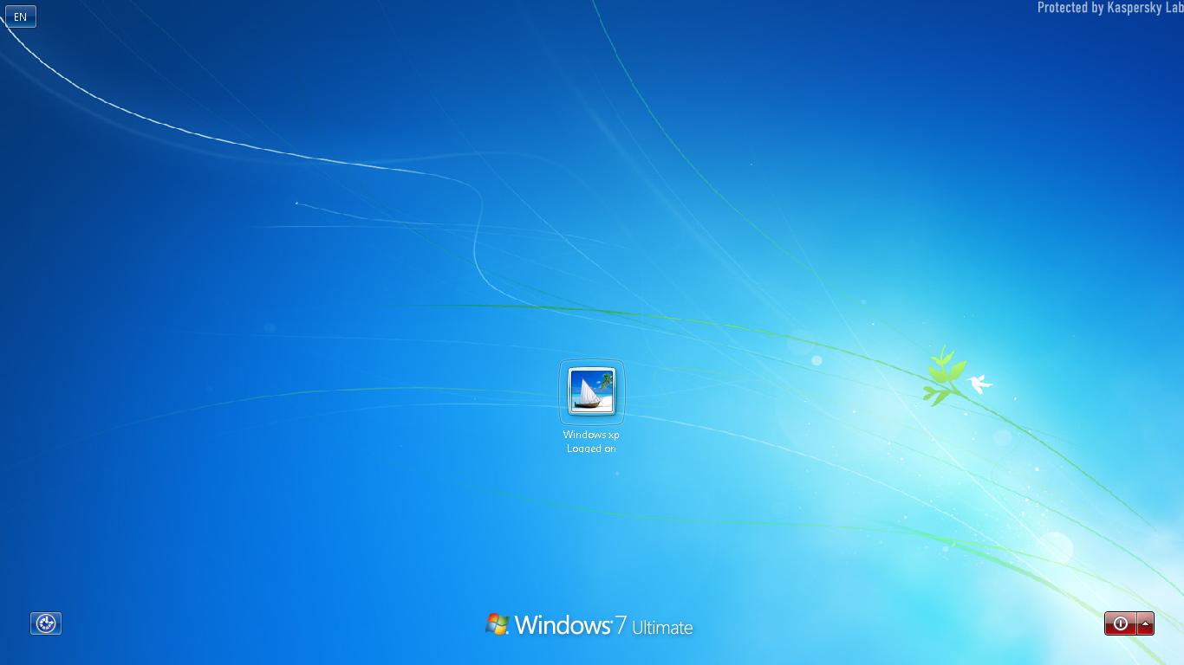Click the Windows xp account thumbnail
This screenshot has height=665, width=1184.
592,391
